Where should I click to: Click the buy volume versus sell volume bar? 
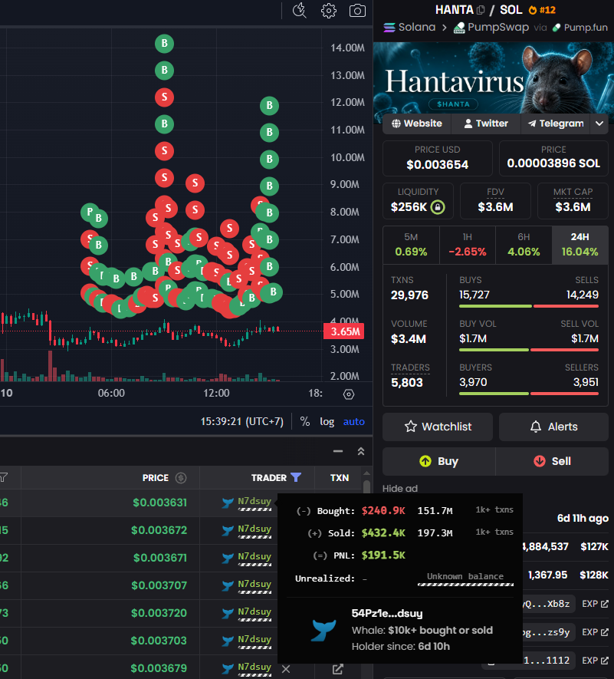529,350
